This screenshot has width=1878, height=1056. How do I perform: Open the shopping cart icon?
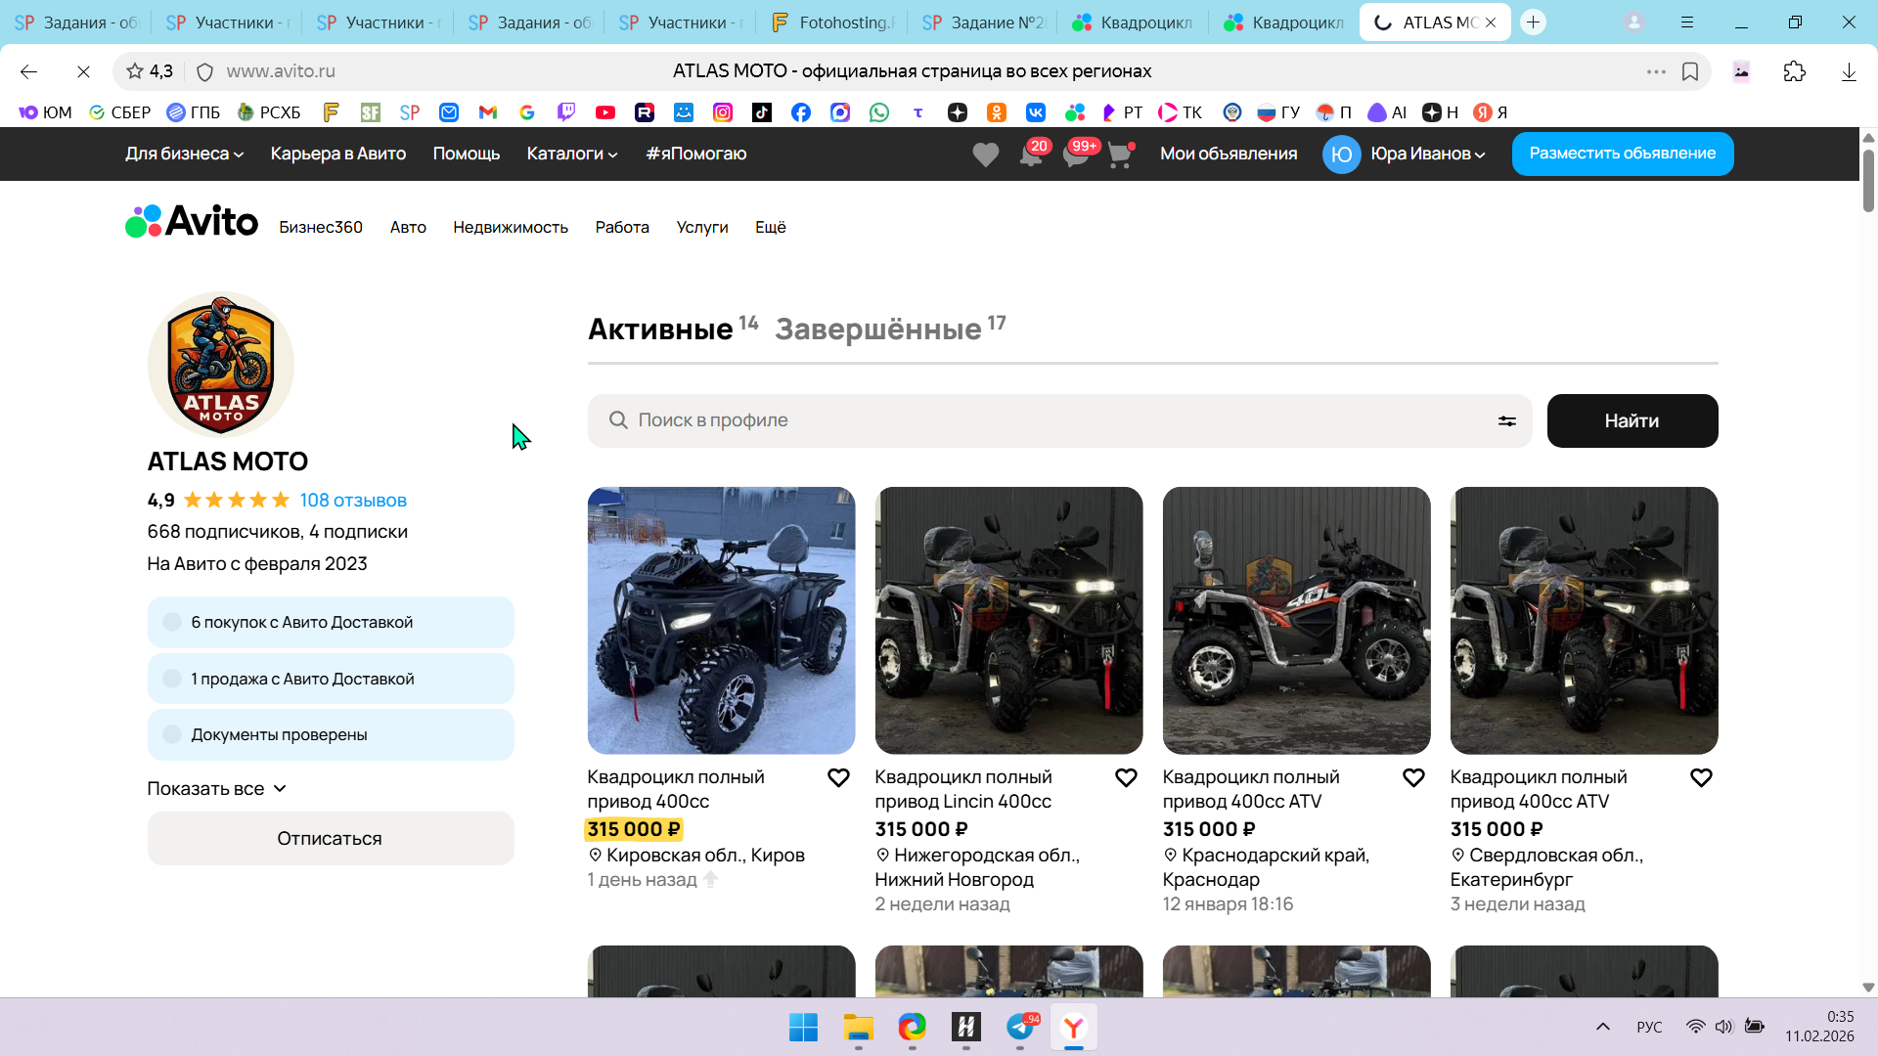(1120, 154)
